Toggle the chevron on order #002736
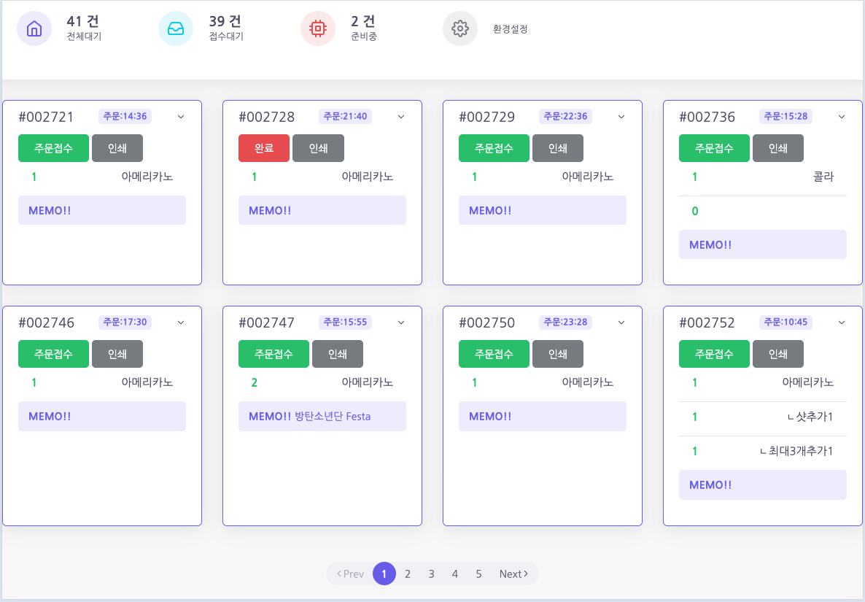This screenshot has width=865, height=602. click(842, 117)
